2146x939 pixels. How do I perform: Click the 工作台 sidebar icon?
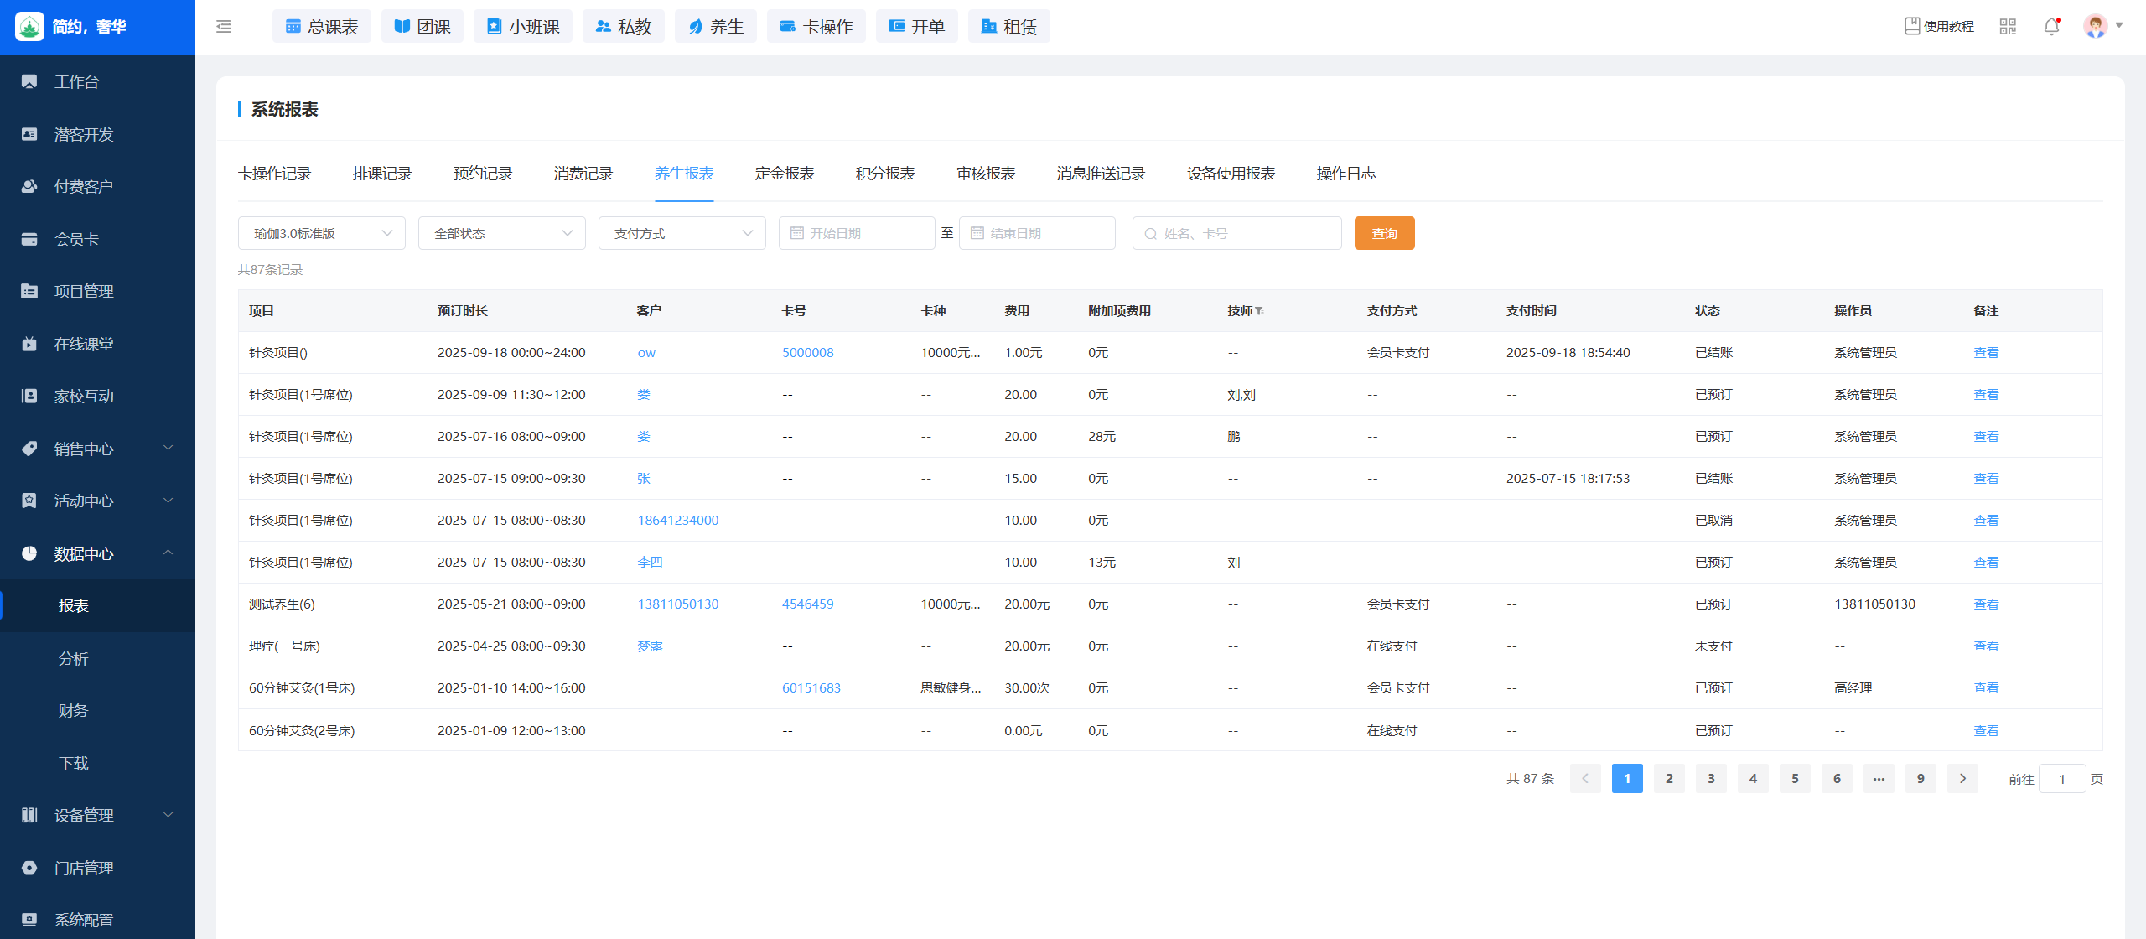tap(29, 81)
